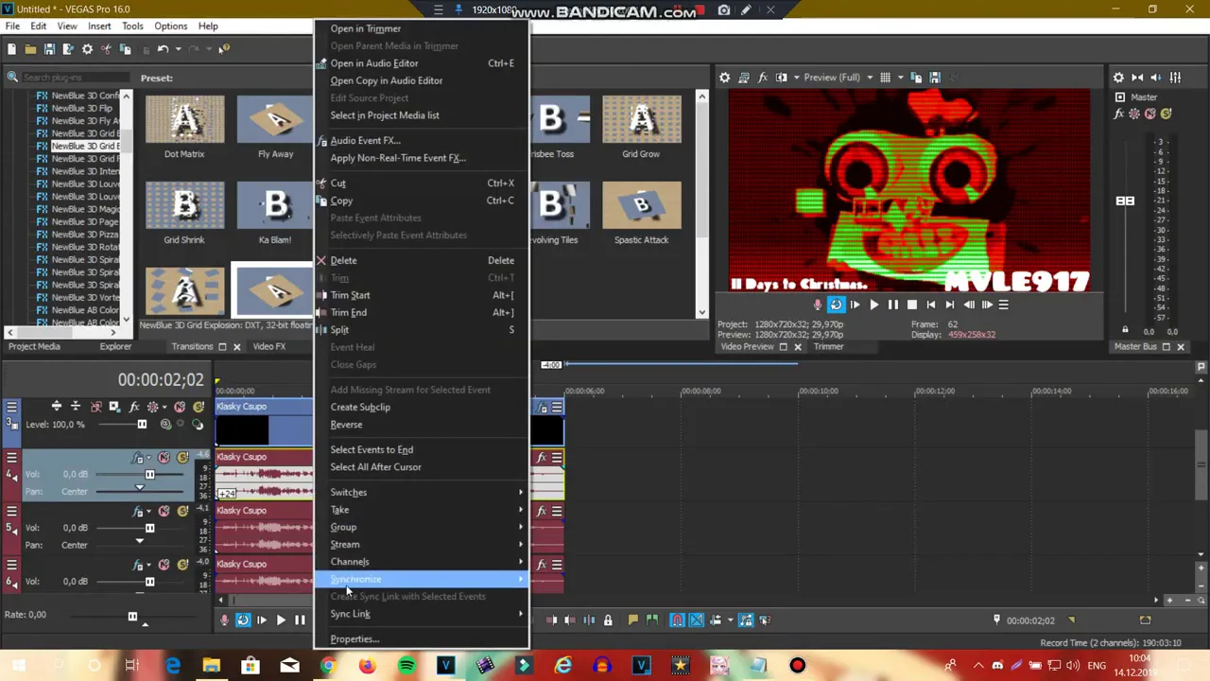Choose Select Events to End
Screen dimensions: 1210x681
[422, 450]
